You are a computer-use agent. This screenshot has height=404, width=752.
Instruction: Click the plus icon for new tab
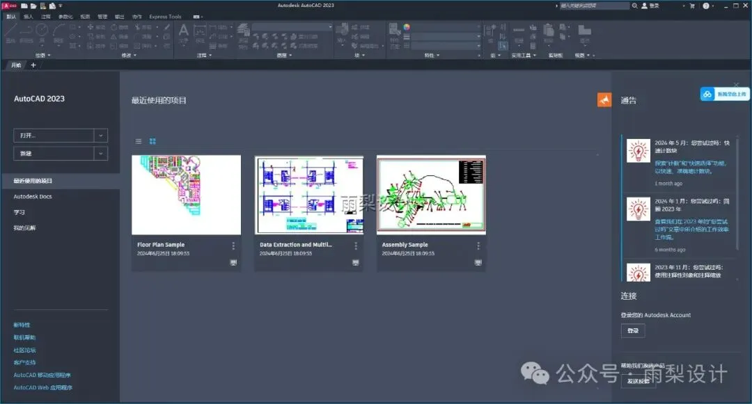point(33,65)
